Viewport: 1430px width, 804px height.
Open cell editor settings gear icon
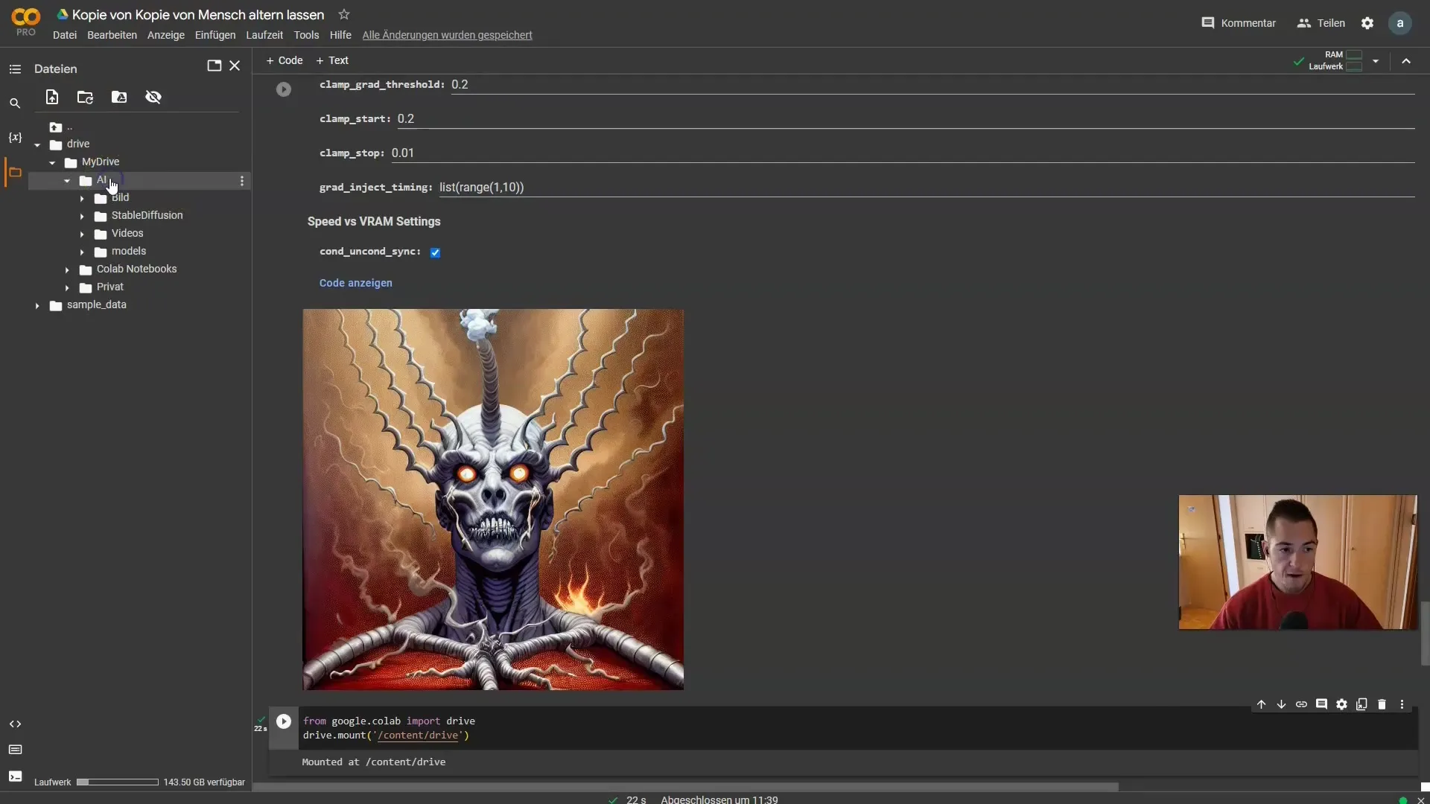[1341, 704]
